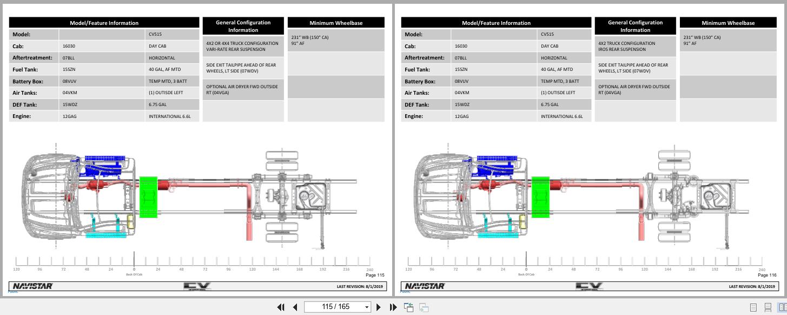Viewport: 787px width, 315px height.
Task: Click '6.75 GAL' on page 116
Action: click(550, 104)
